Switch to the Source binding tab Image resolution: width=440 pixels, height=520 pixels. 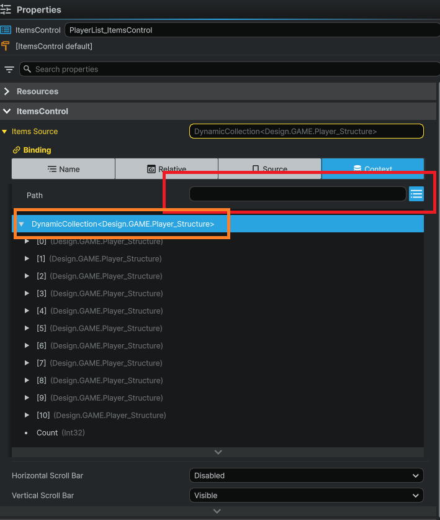[x=270, y=169]
